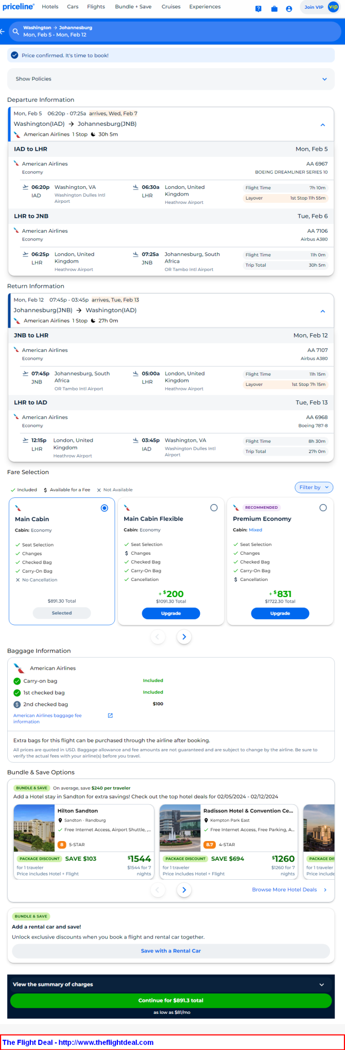345x1050 pixels.
Task: Click the Carry-on bag green check icon
Action: (x=17, y=681)
